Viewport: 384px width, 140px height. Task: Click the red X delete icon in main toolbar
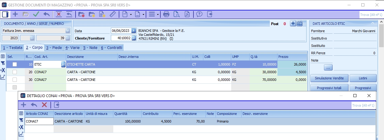(x=59, y=14)
